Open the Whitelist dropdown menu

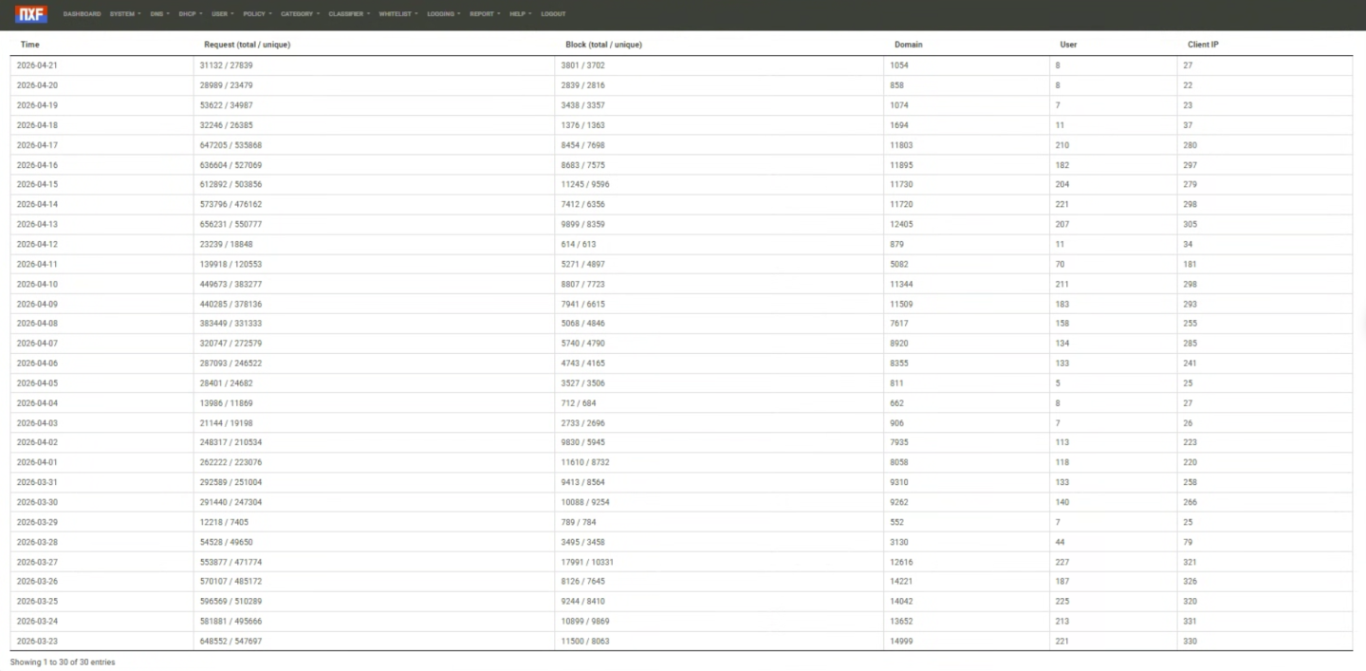(397, 14)
